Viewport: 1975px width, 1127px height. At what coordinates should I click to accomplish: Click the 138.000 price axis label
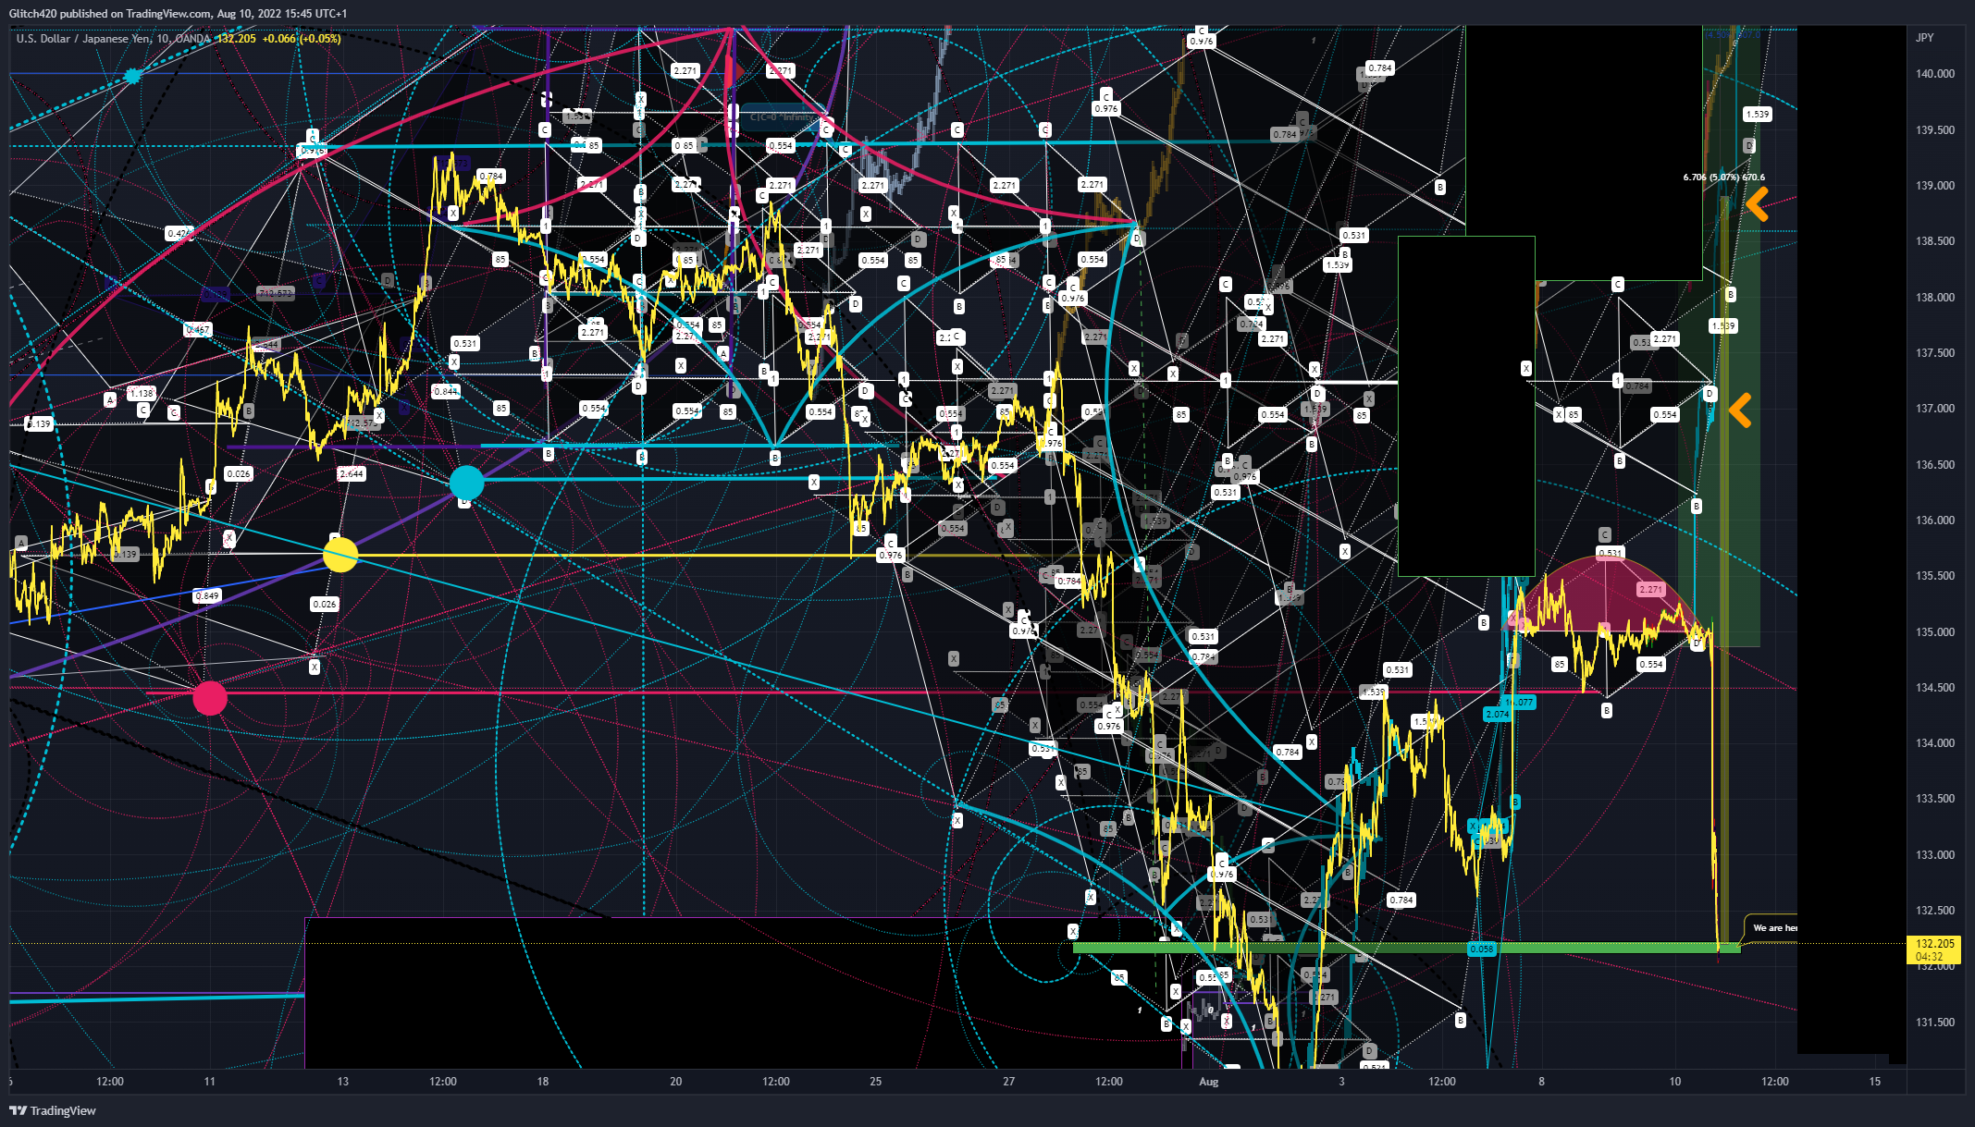pos(1935,298)
